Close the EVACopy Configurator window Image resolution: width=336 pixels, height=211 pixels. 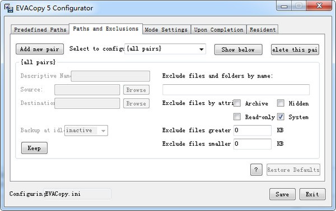point(319,6)
